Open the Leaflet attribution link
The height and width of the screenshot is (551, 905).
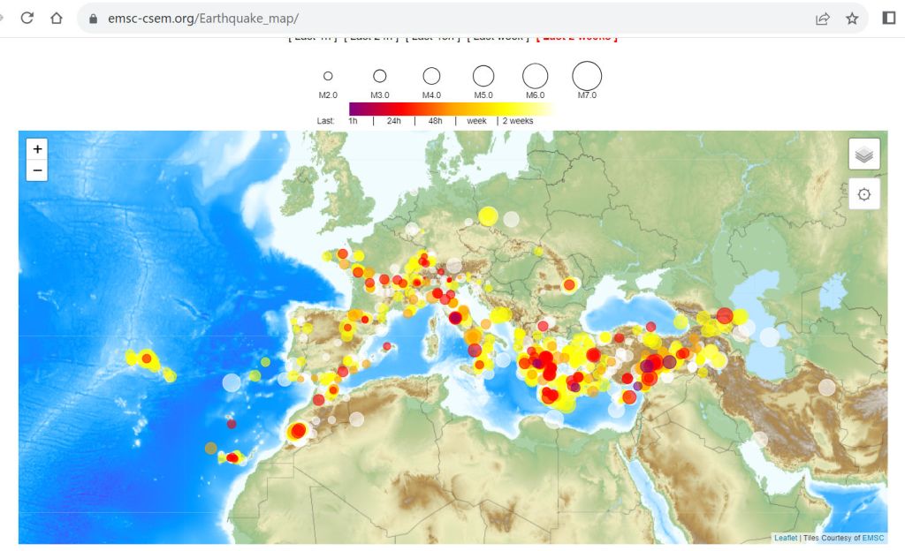click(785, 538)
